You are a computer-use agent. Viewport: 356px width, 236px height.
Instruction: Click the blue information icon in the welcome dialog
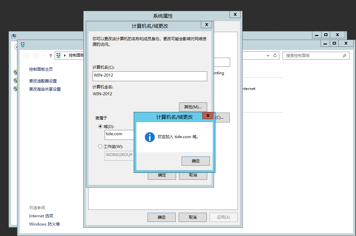(149, 137)
